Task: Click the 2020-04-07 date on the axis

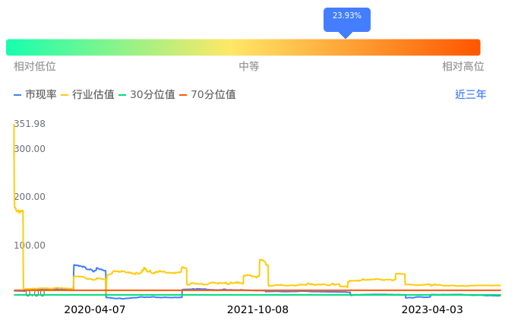Action: pos(95,310)
